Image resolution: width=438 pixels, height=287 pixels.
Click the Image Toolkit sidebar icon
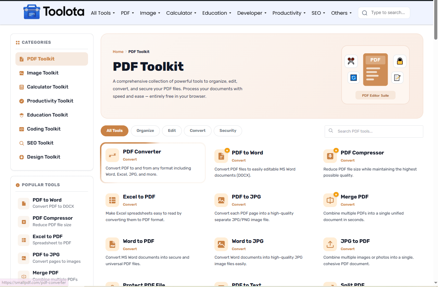22,73
